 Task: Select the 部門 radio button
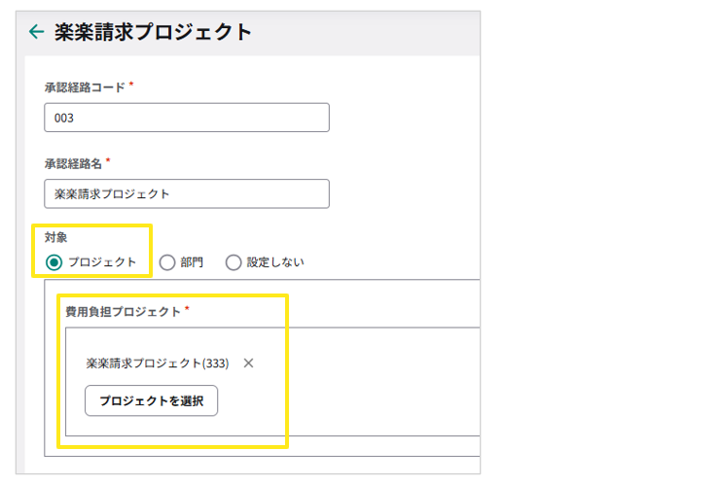pyautogui.click(x=166, y=261)
